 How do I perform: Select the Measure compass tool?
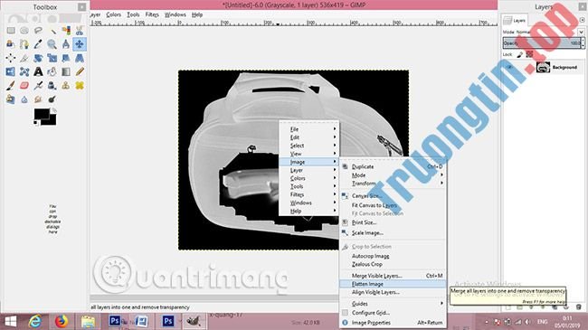coord(66,44)
